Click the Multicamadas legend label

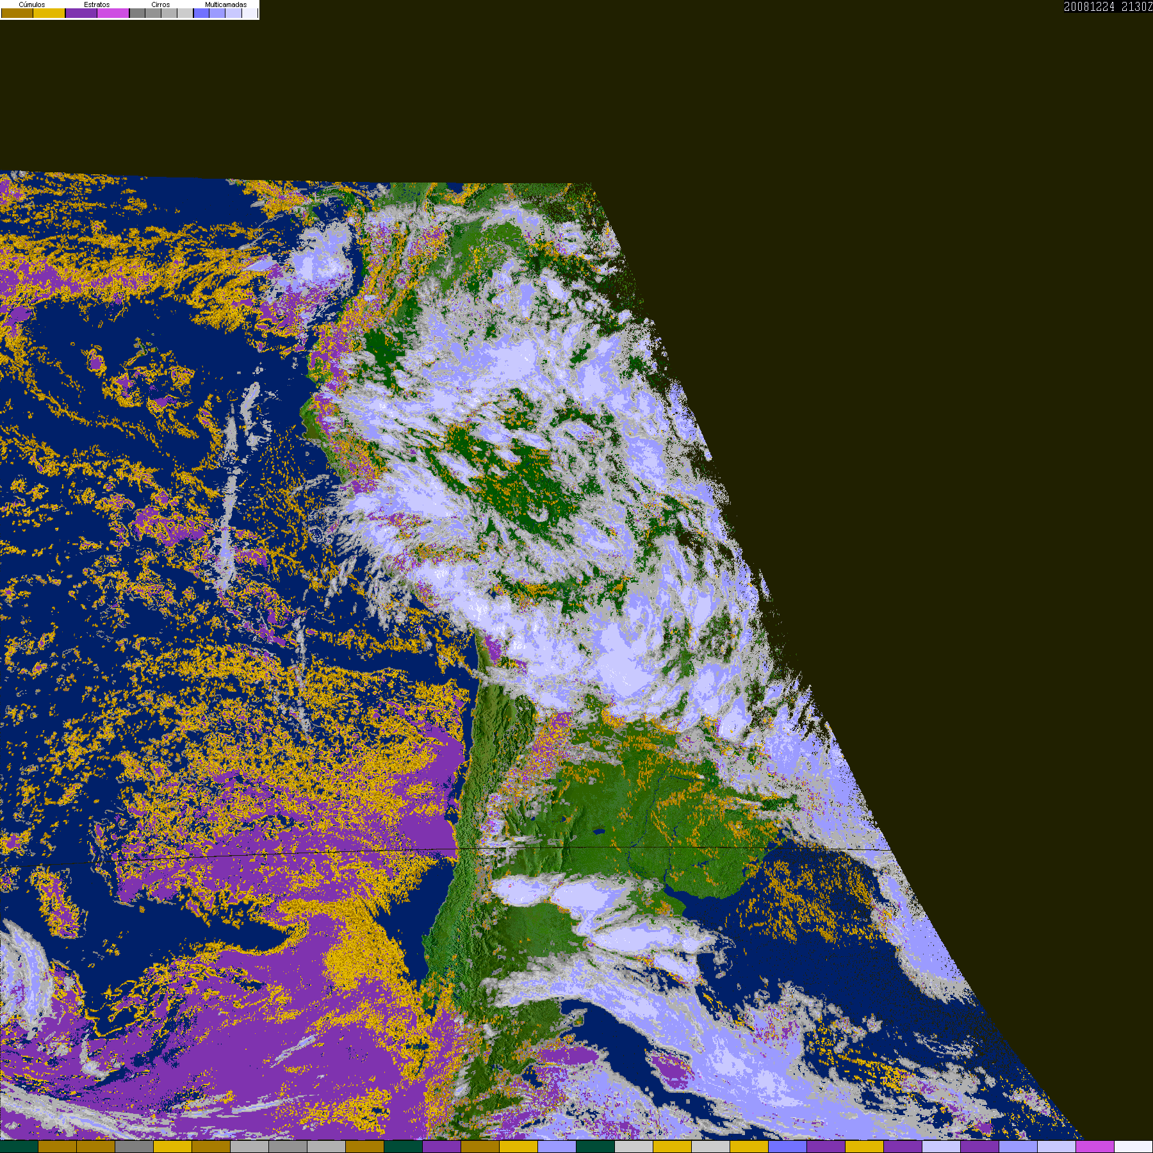coord(225,4)
